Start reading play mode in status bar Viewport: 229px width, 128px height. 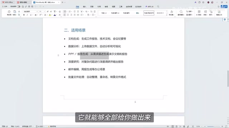[x=180, y=127]
